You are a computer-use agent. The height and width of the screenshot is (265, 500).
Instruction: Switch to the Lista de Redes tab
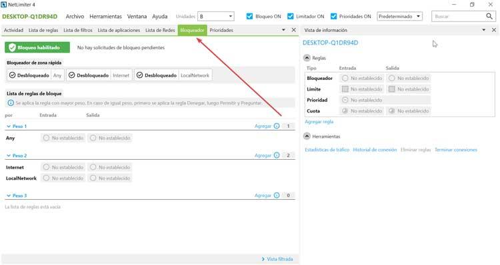pos(160,30)
